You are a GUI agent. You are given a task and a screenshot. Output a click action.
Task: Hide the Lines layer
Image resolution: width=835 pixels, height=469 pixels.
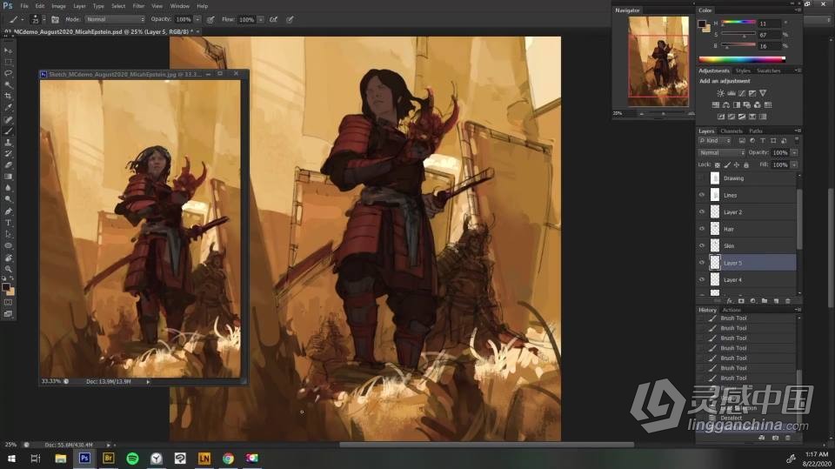(702, 195)
